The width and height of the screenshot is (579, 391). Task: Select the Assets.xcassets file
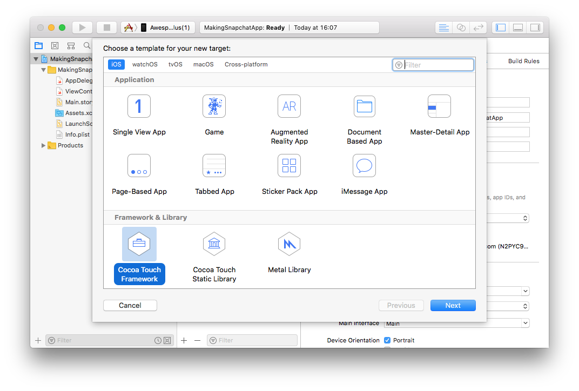[74, 113]
